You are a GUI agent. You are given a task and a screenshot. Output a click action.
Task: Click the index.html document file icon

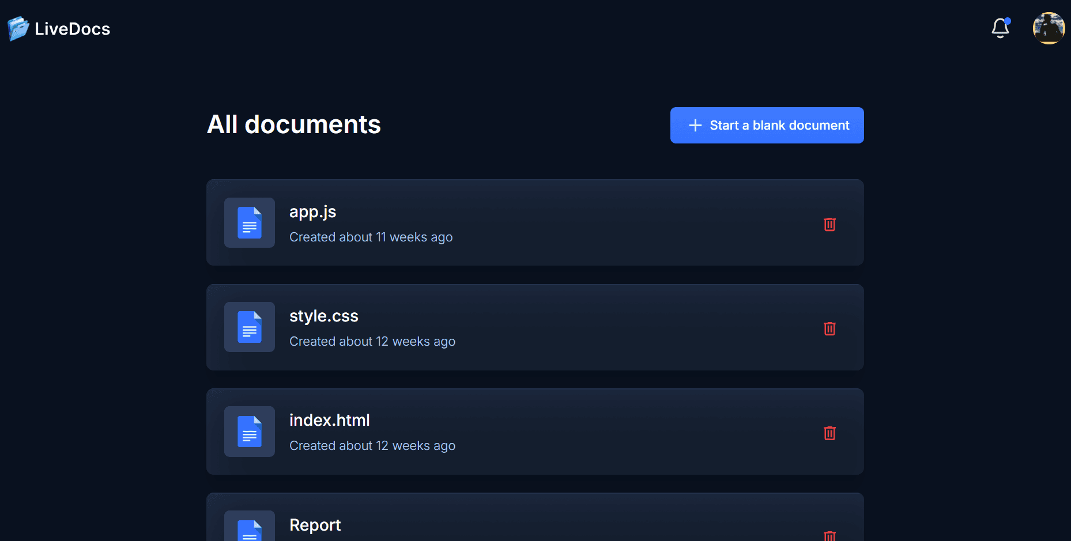click(x=249, y=432)
